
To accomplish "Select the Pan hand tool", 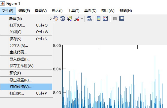I will tap(56, 19).
